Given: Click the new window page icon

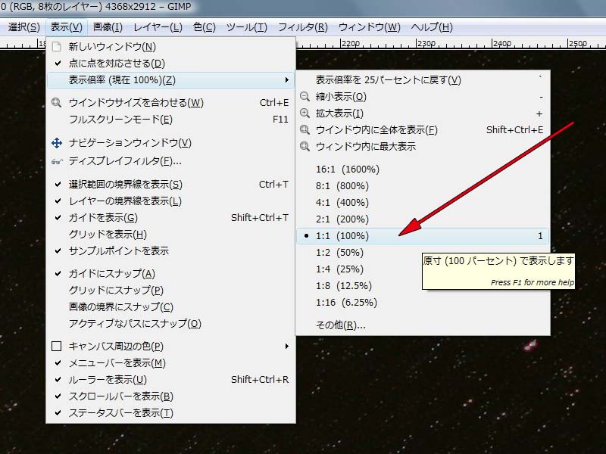Looking at the screenshot, I should click(x=57, y=47).
